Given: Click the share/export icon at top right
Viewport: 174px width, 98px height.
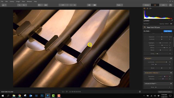Looking at the screenshot, I should 170,5.
